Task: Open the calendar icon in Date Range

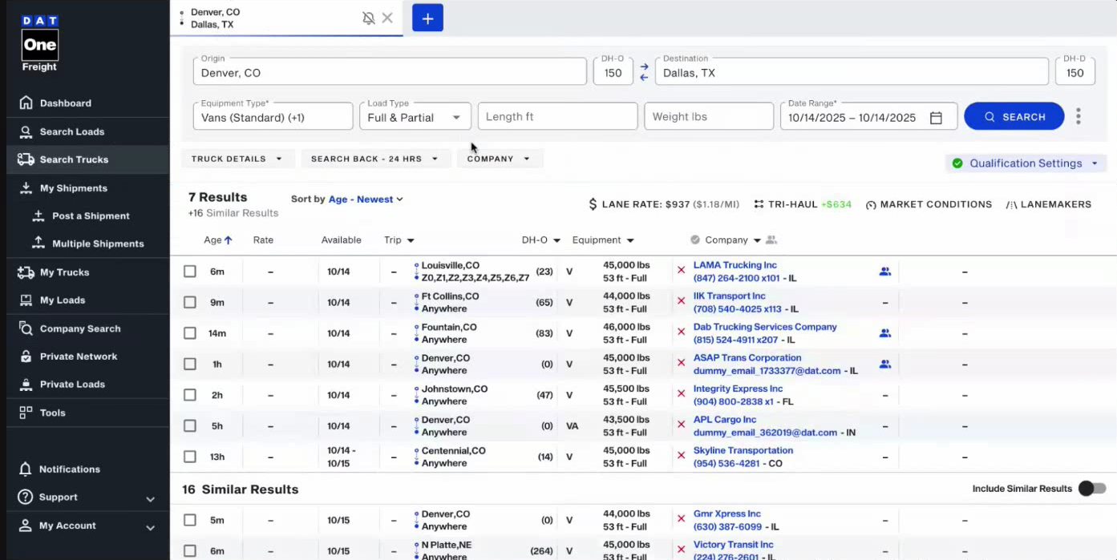Action: point(936,118)
